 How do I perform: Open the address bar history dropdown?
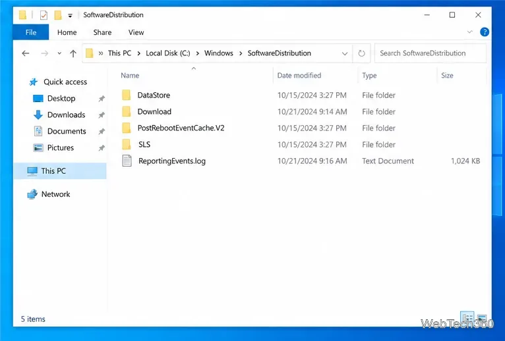(345, 53)
